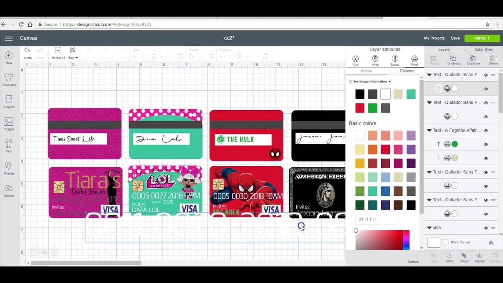Screen dimensions: 503x283
Task: Open the Patterns tab
Action: coord(407,71)
